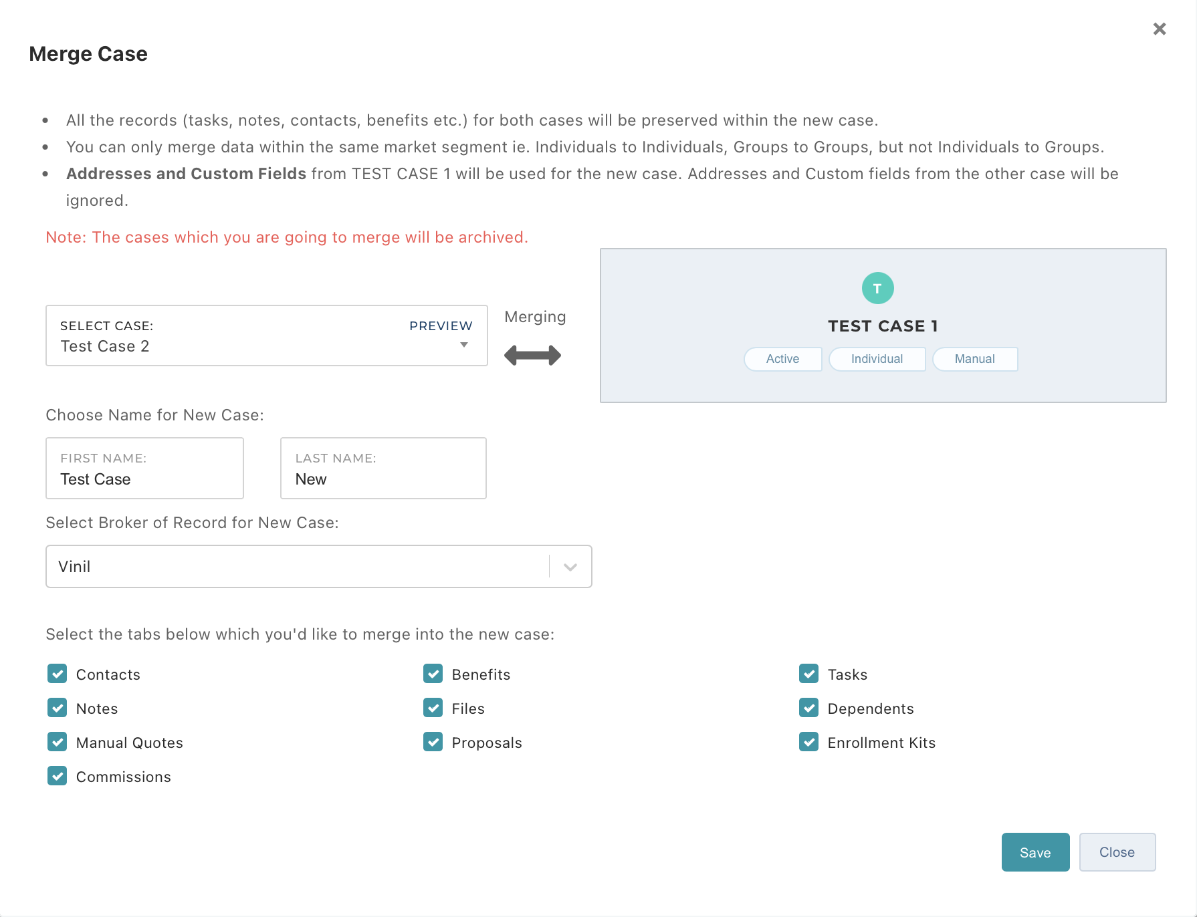Viewport: 1197px width, 917px height.
Task: Open the Select Case dropdown arrow
Action: click(463, 346)
